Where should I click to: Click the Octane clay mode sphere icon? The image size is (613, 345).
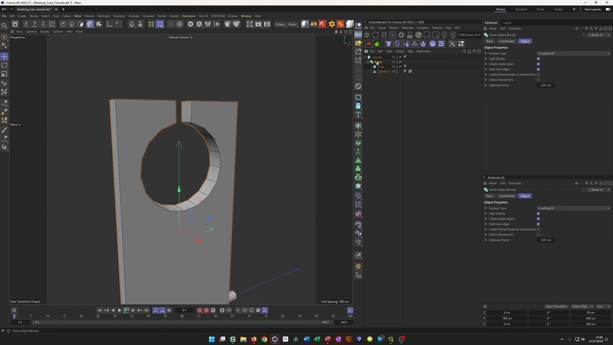click(x=418, y=35)
